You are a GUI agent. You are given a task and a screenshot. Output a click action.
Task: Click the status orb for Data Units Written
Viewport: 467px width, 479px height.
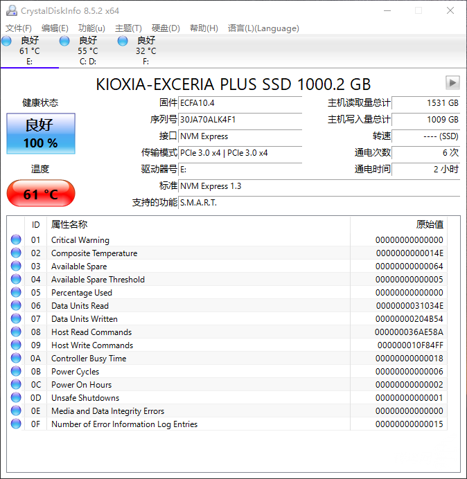tap(16, 318)
